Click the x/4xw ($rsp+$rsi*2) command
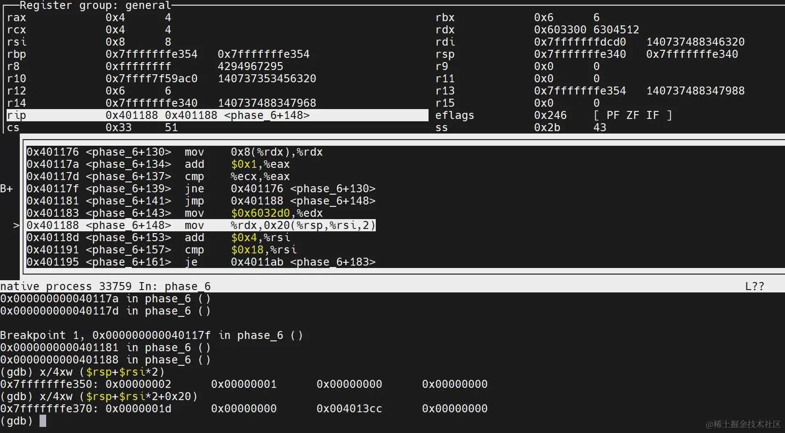The height and width of the screenshot is (433, 785). coord(102,372)
